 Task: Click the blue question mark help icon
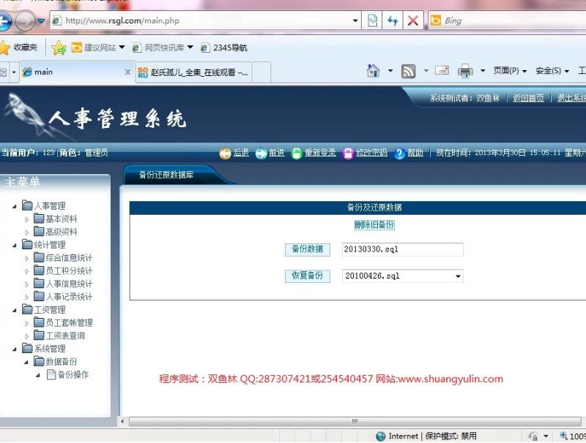pos(399,154)
